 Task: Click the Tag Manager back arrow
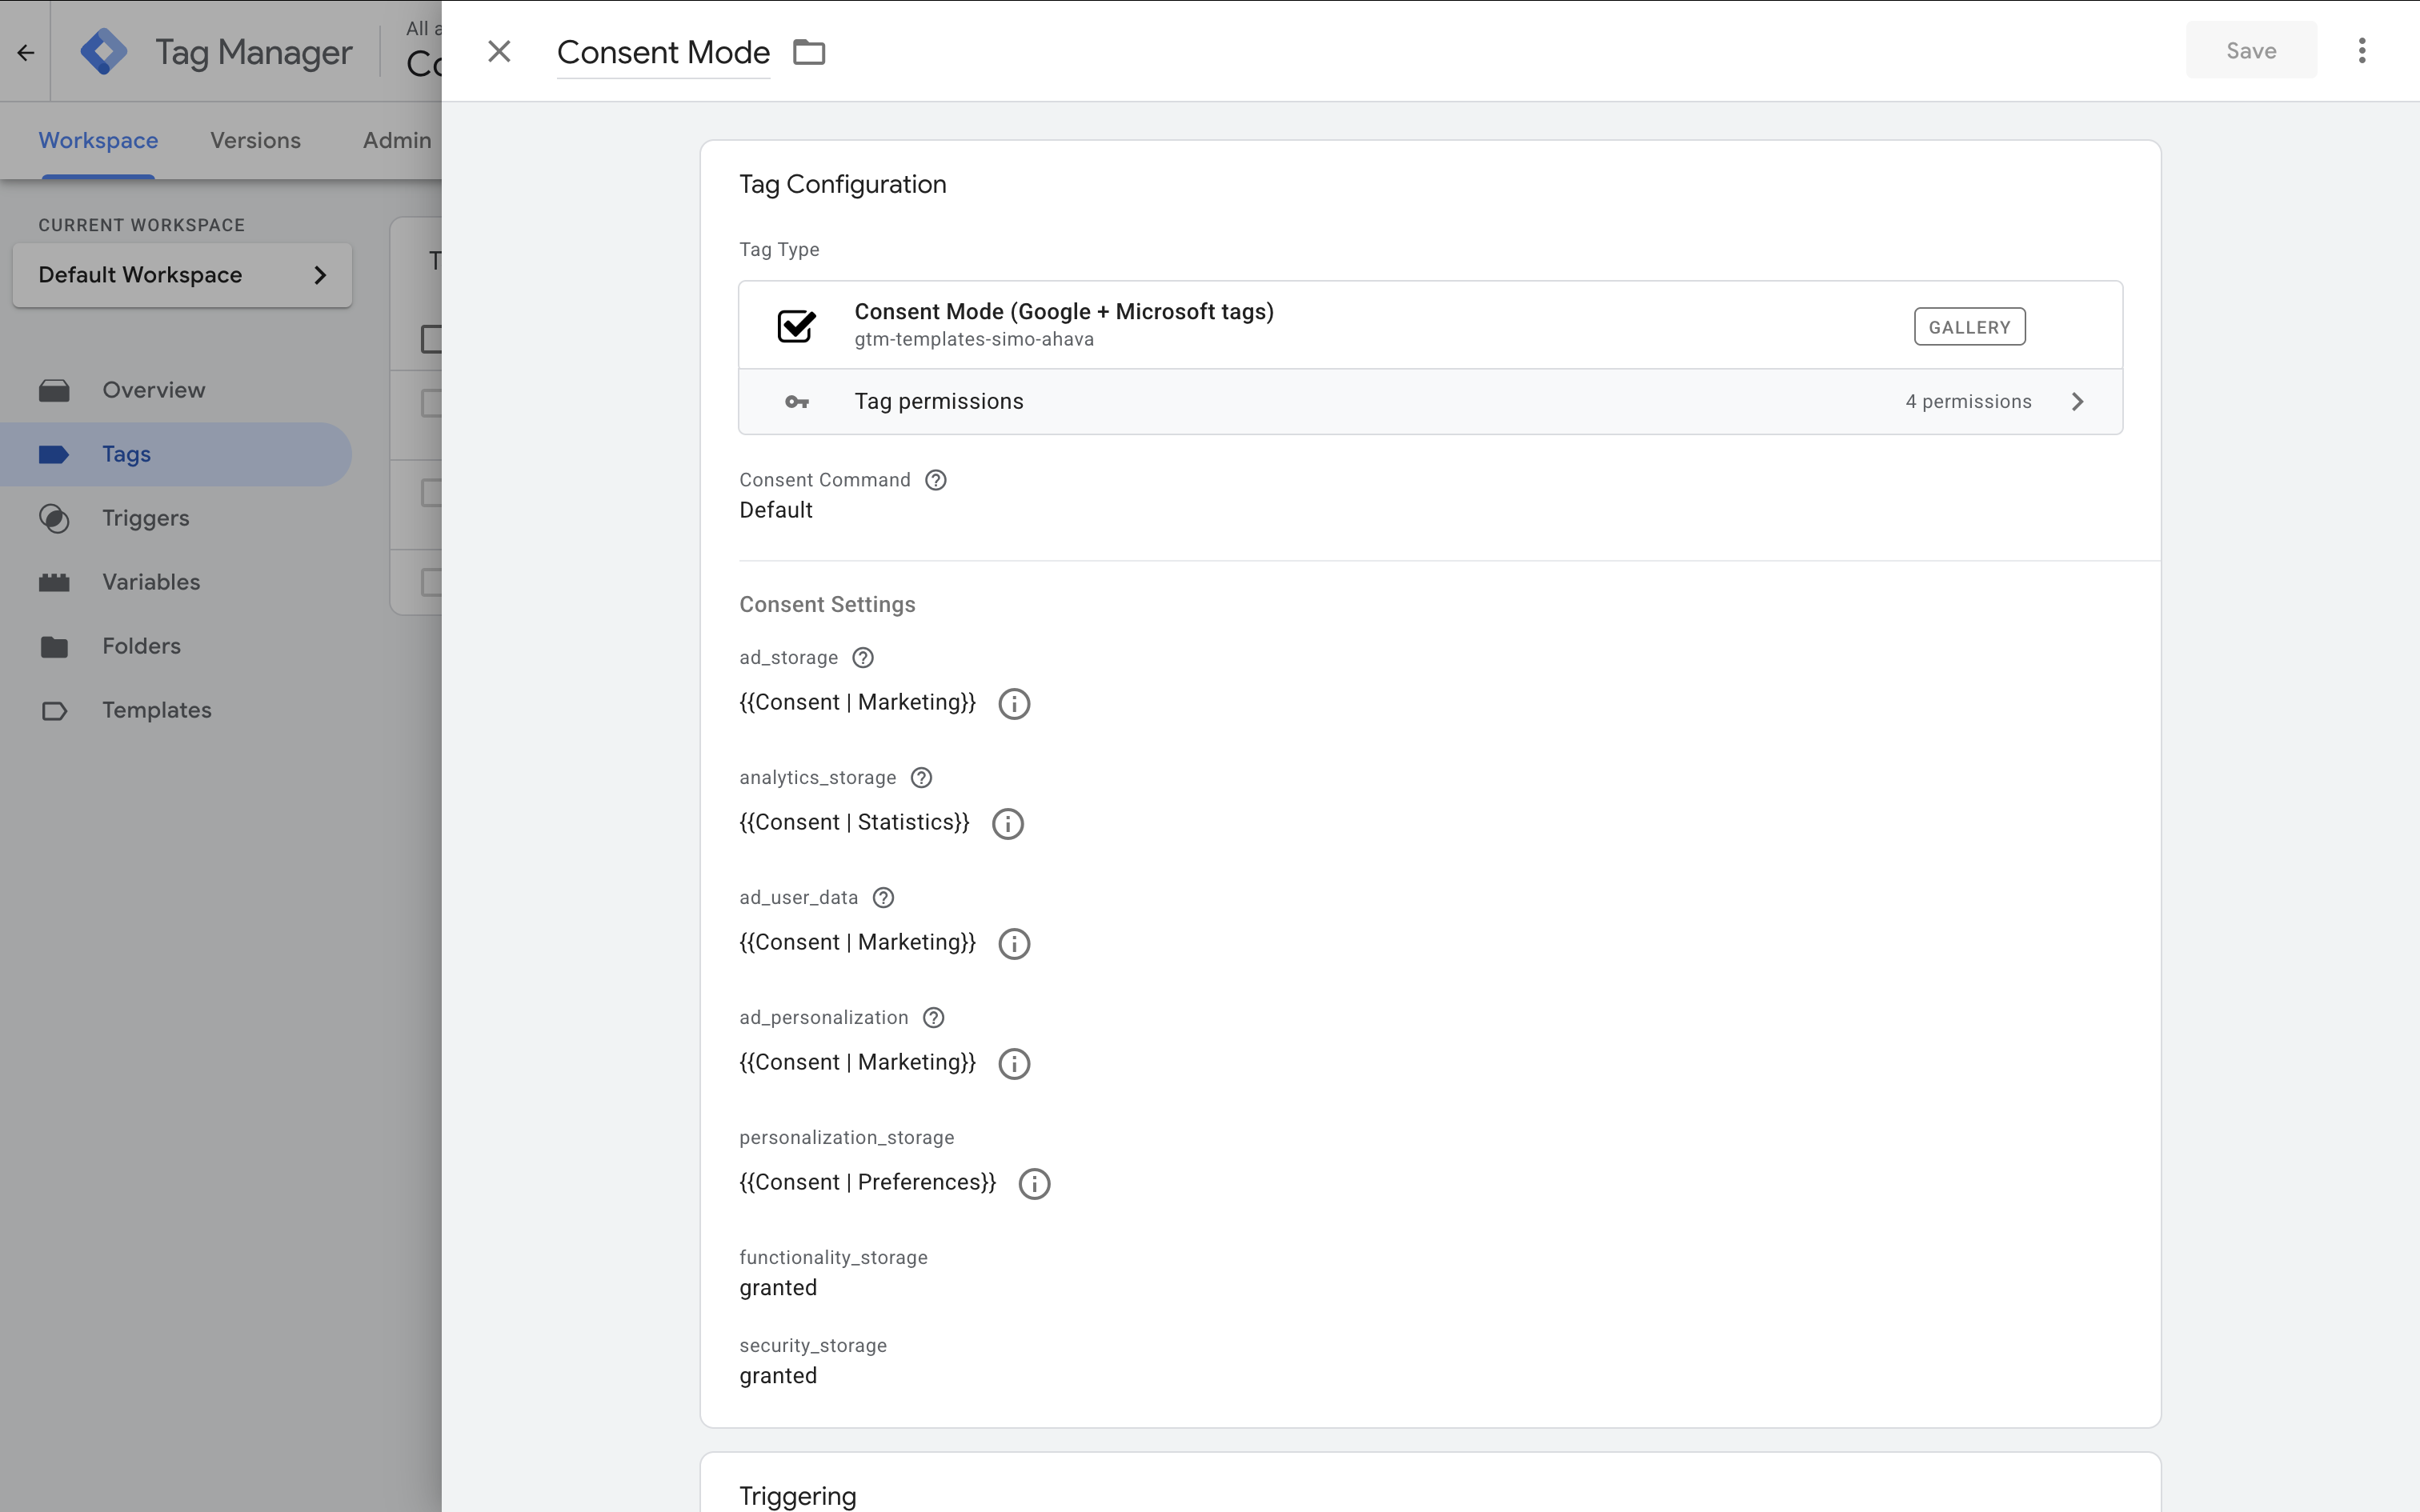click(26, 52)
